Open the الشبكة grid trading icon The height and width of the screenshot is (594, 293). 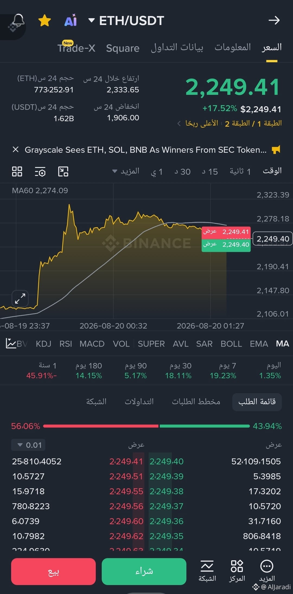tap(207, 571)
